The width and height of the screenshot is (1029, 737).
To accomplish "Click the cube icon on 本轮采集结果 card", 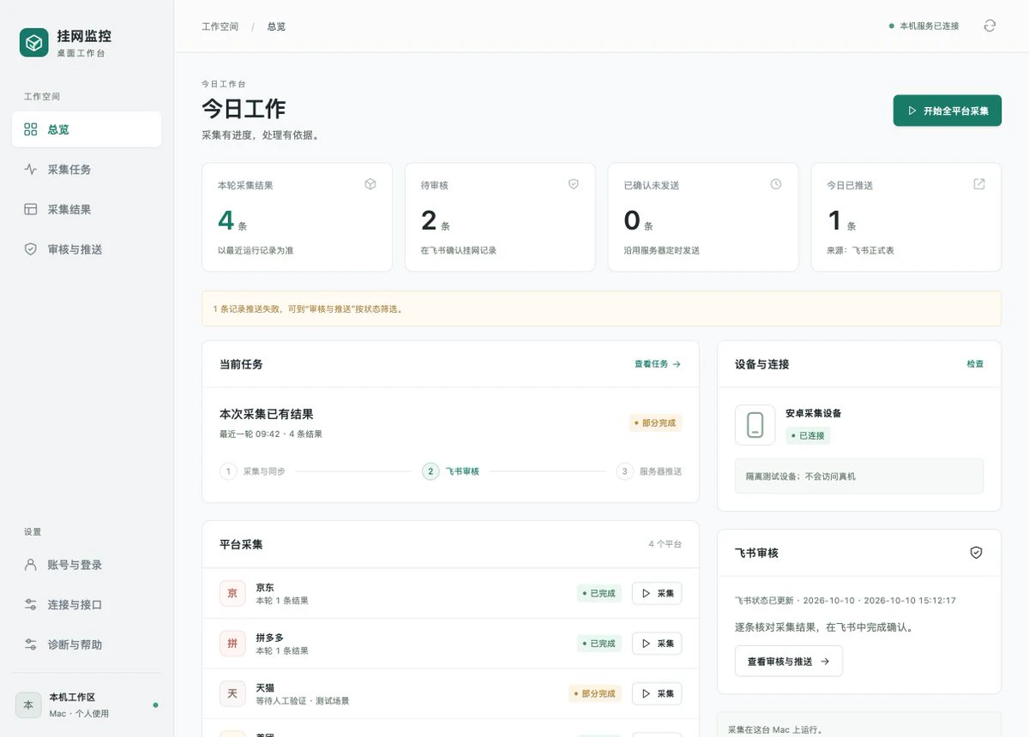I will point(370,184).
